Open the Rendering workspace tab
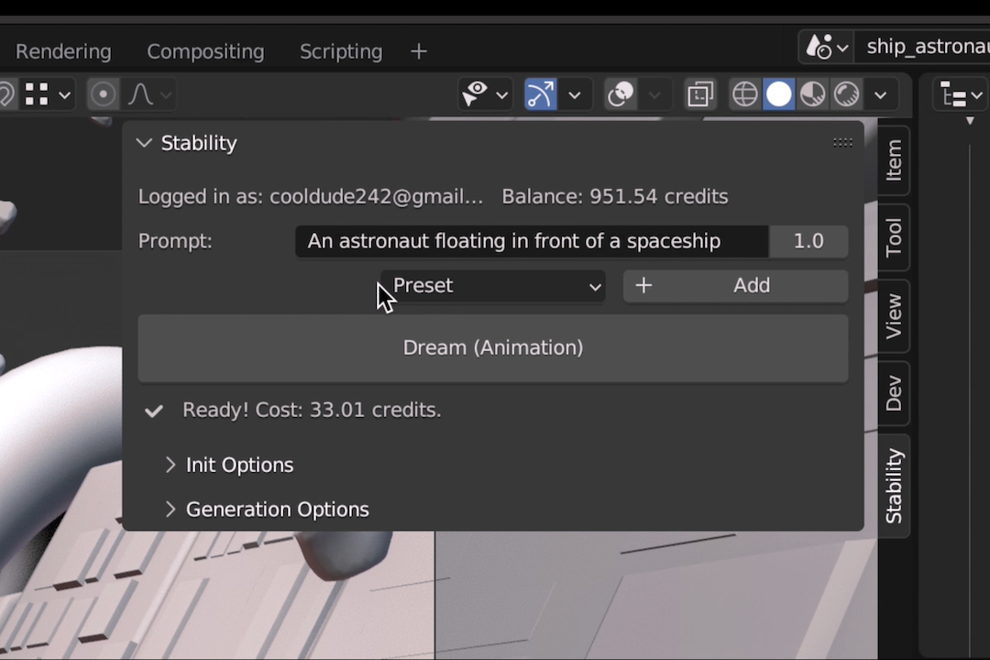The width and height of the screenshot is (990, 660). click(63, 51)
